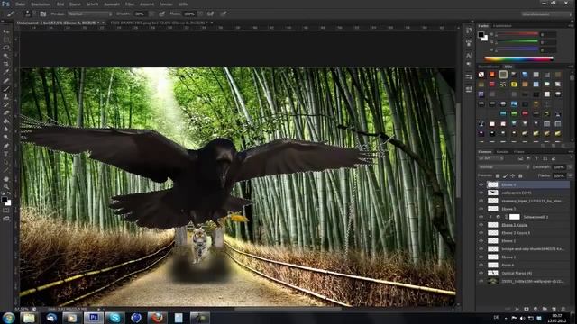Screen dimensions: 577x324
Task: Hide the roaming tiger layer
Action: pos(481,201)
